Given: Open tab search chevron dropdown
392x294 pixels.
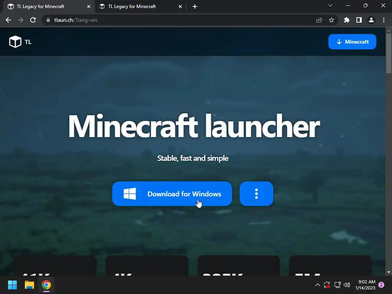Looking at the screenshot, I should pyautogui.click(x=330, y=5).
